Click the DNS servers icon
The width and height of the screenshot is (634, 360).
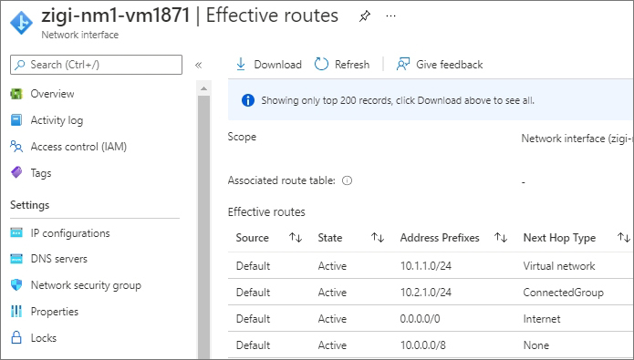[16, 259]
